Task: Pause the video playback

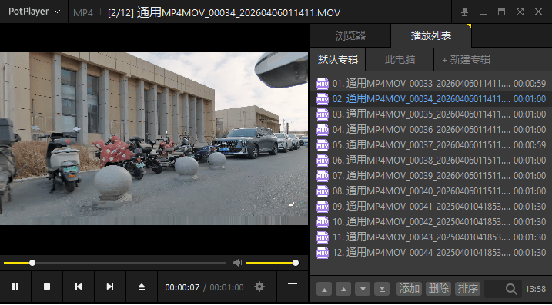Action: click(15, 287)
